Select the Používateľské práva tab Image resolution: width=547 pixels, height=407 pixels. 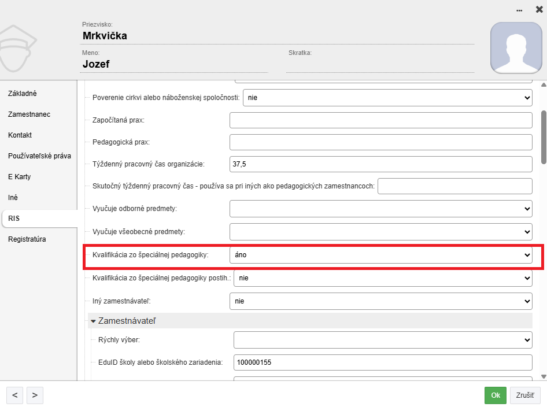[39, 156]
